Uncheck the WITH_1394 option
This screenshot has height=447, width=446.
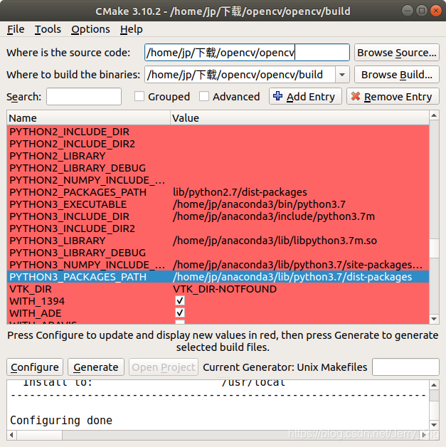pos(180,301)
